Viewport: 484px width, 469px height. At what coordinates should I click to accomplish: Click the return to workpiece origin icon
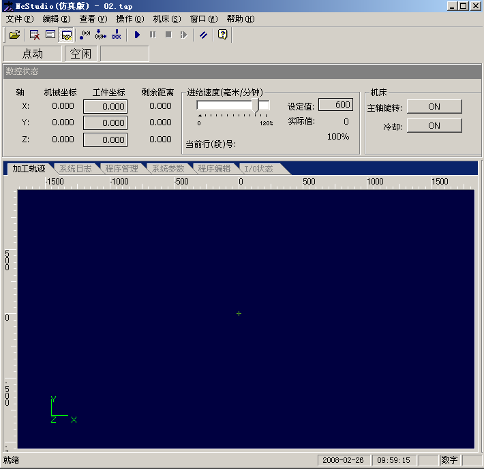[101, 35]
